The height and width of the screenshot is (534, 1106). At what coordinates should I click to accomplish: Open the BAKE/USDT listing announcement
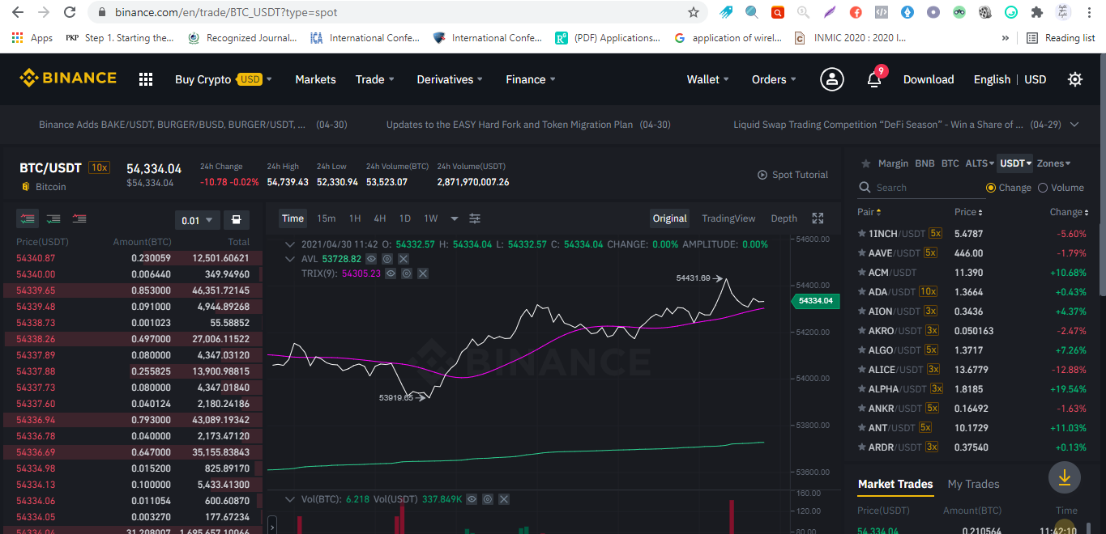coord(193,125)
